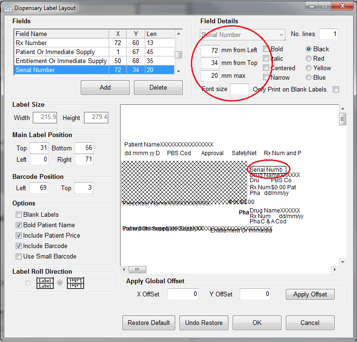Viewport: 357px width, 342px height.
Task: Select the Rx Number row in Fields
Action: (62, 43)
